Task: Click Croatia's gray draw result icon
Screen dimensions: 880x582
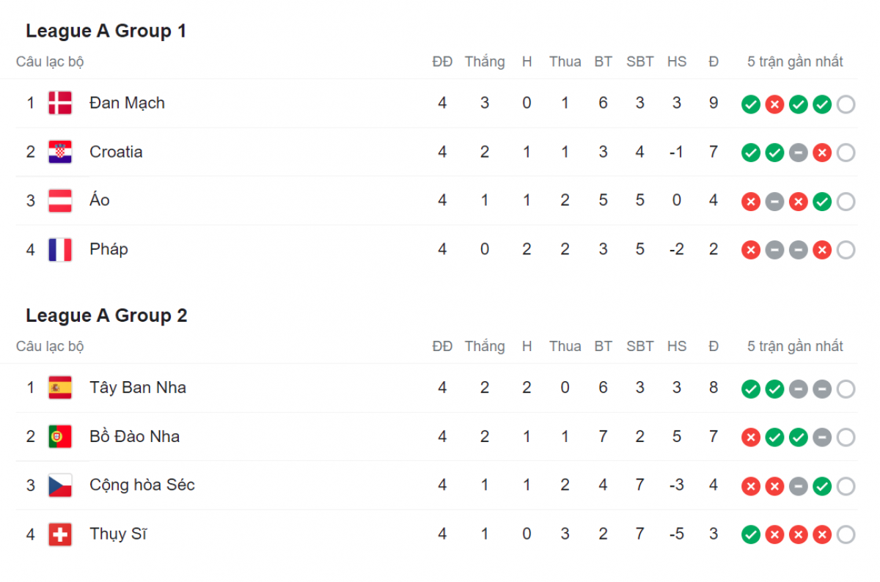Action: 799,152
